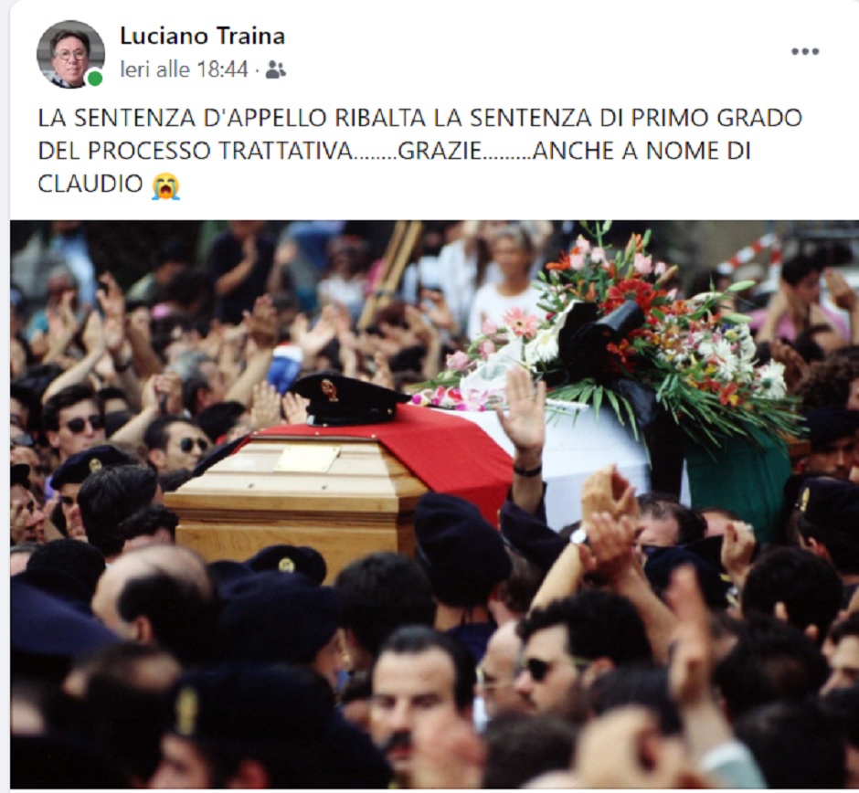Screen dimensions: 859x793
Task: Click the brass plaque on the wooden coffin
Action: [307, 458]
